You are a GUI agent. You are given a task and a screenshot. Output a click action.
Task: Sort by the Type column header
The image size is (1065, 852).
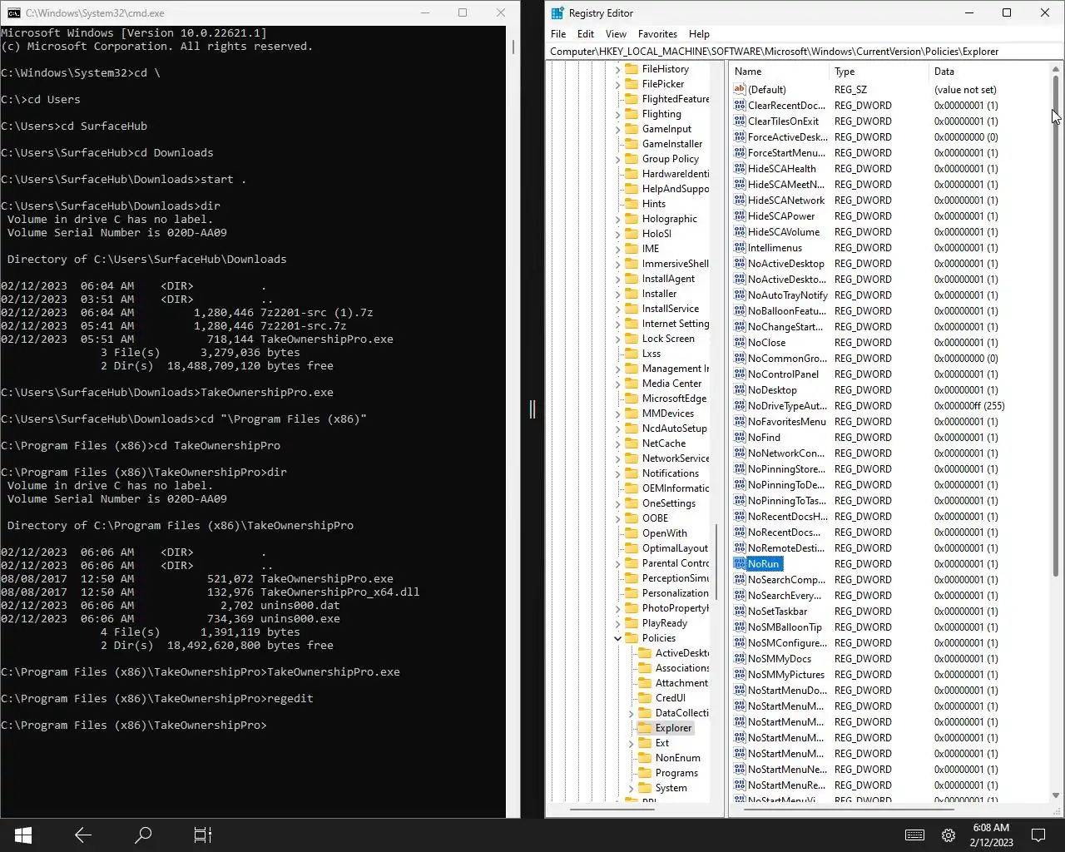(879, 72)
